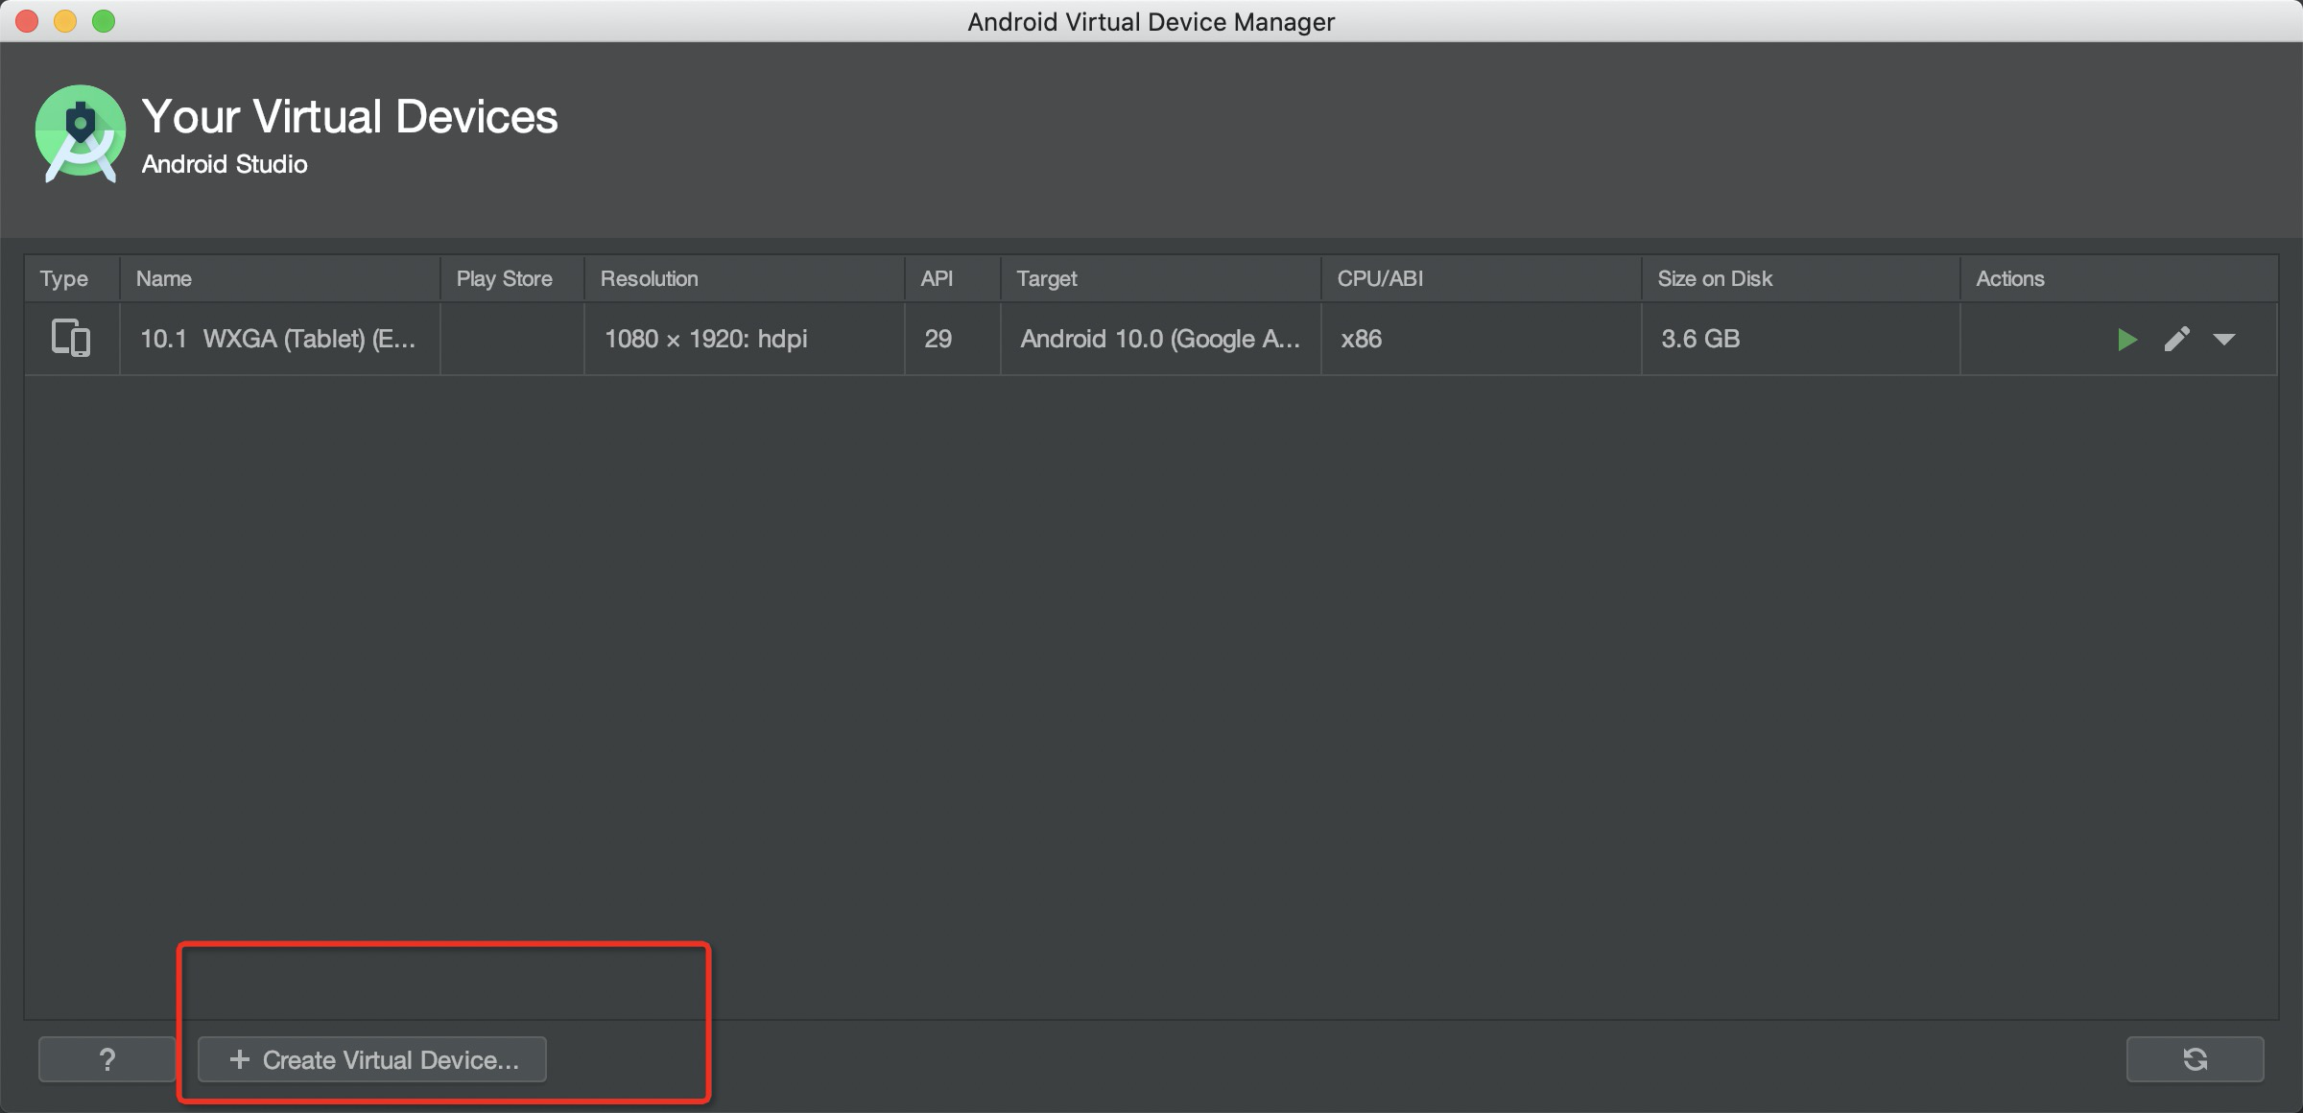Image resolution: width=2303 pixels, height=1113 pixels.
Task: Select the '3.6 GB' size cell
Action: click(1801, 339)
